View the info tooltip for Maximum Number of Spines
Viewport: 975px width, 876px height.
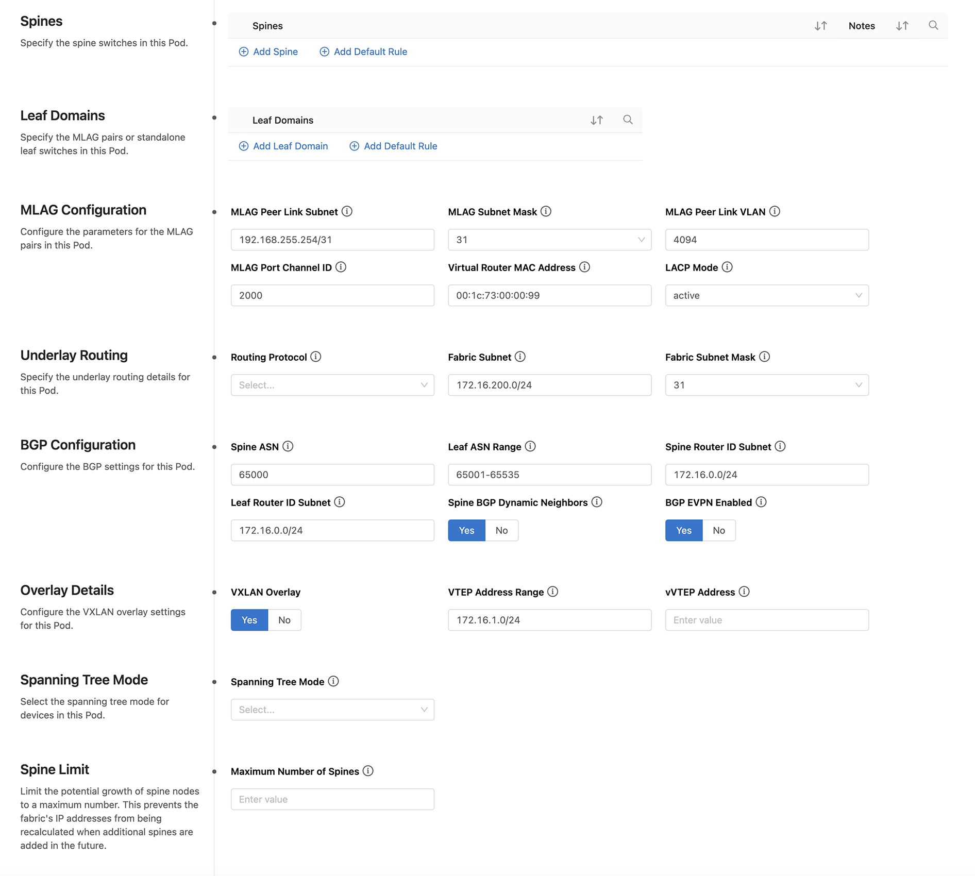tap(368, 771)
